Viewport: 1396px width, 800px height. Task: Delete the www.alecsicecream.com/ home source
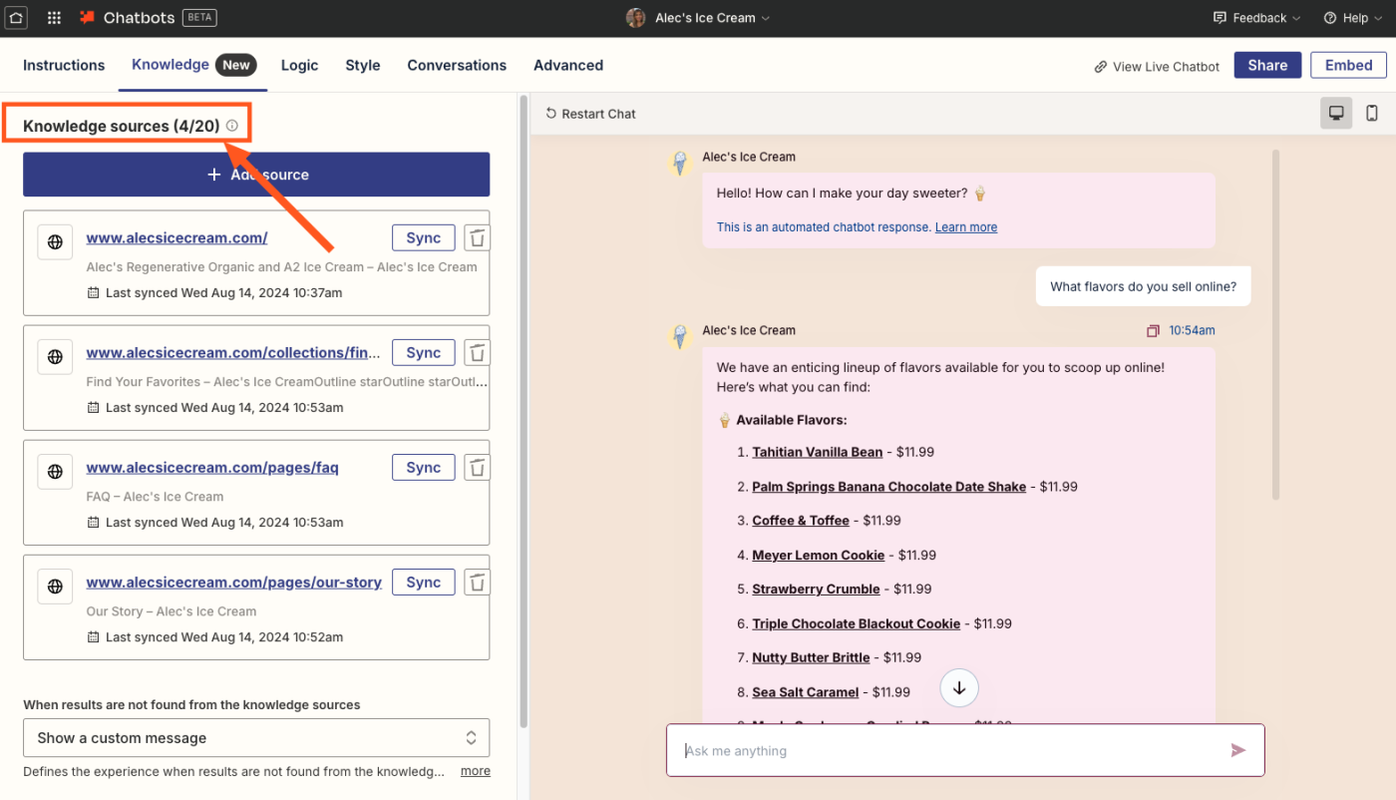(x=478, y=238)
